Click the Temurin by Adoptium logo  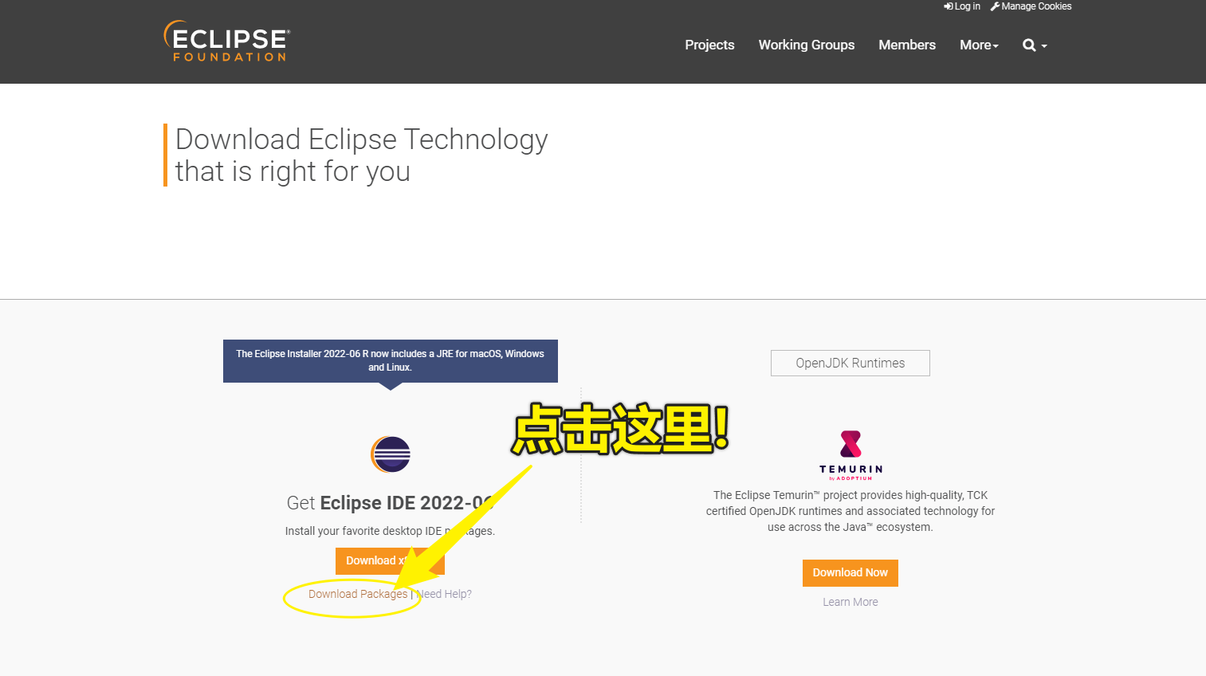point(850,455)
